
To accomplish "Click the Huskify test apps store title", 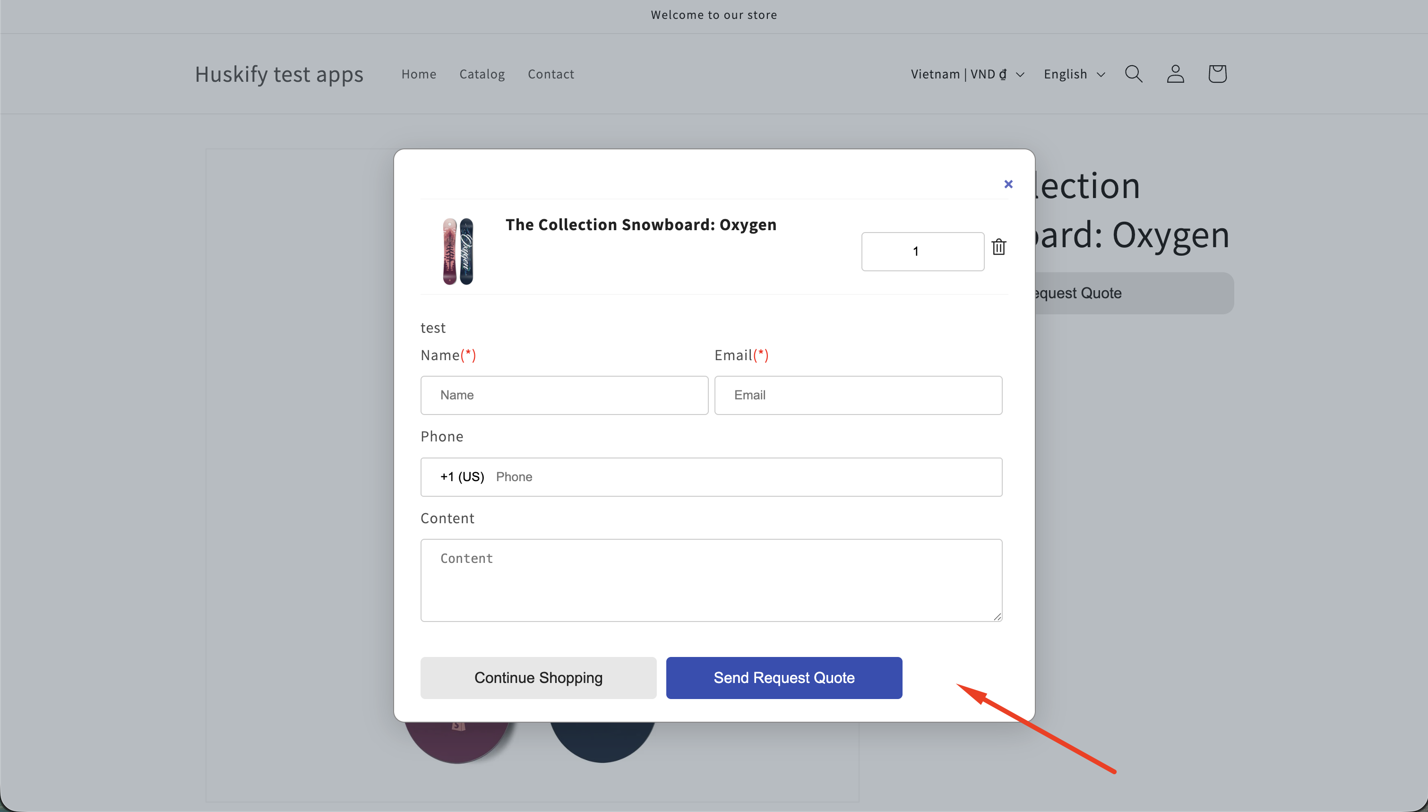I will 279,74.
